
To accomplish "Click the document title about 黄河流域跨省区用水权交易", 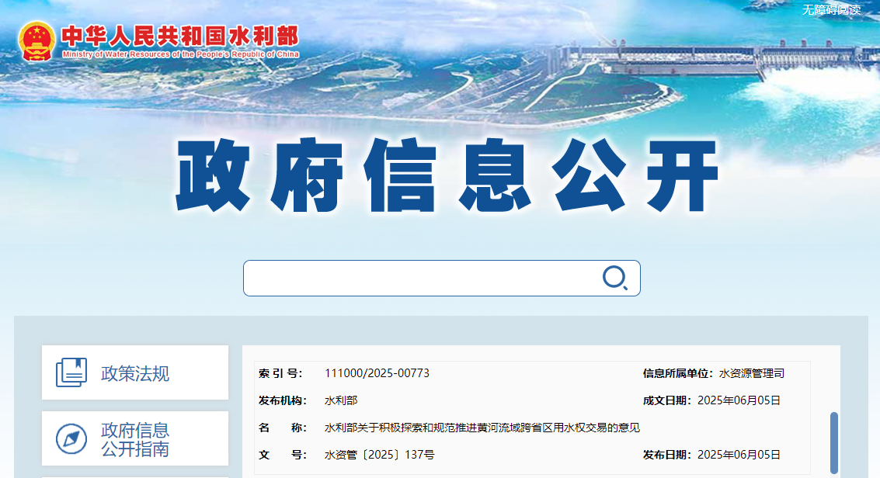I will [x=482, y=428].
